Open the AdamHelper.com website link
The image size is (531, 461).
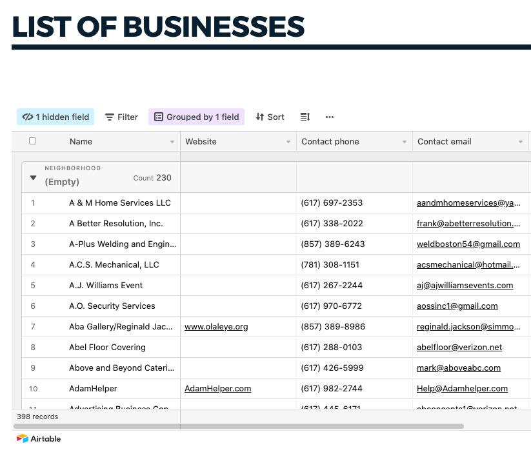click(217, 389)
